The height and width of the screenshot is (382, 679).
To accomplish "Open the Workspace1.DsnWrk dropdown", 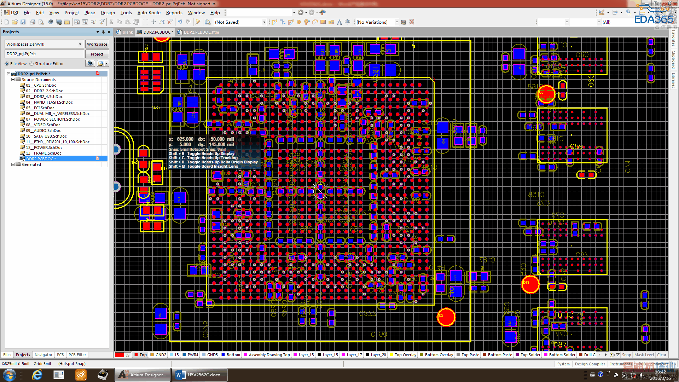I will (x=80, y=44).
